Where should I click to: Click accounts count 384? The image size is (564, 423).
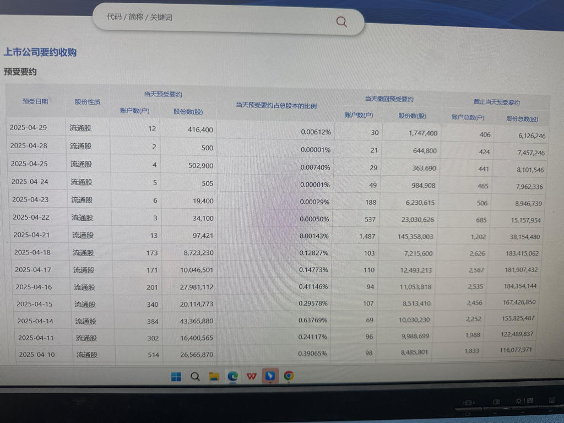coord(153,321)
